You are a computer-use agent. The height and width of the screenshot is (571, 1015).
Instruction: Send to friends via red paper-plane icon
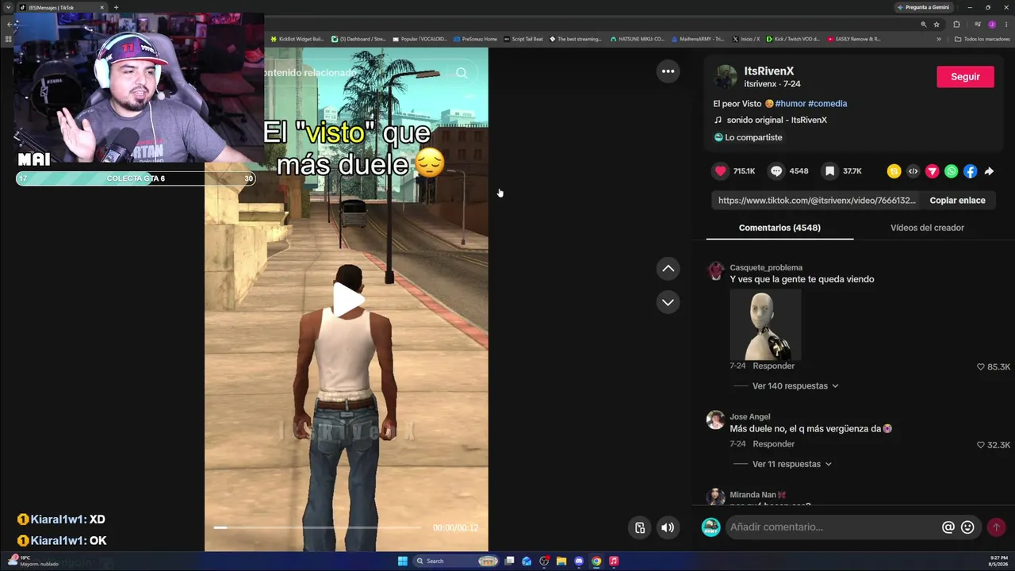932,171
